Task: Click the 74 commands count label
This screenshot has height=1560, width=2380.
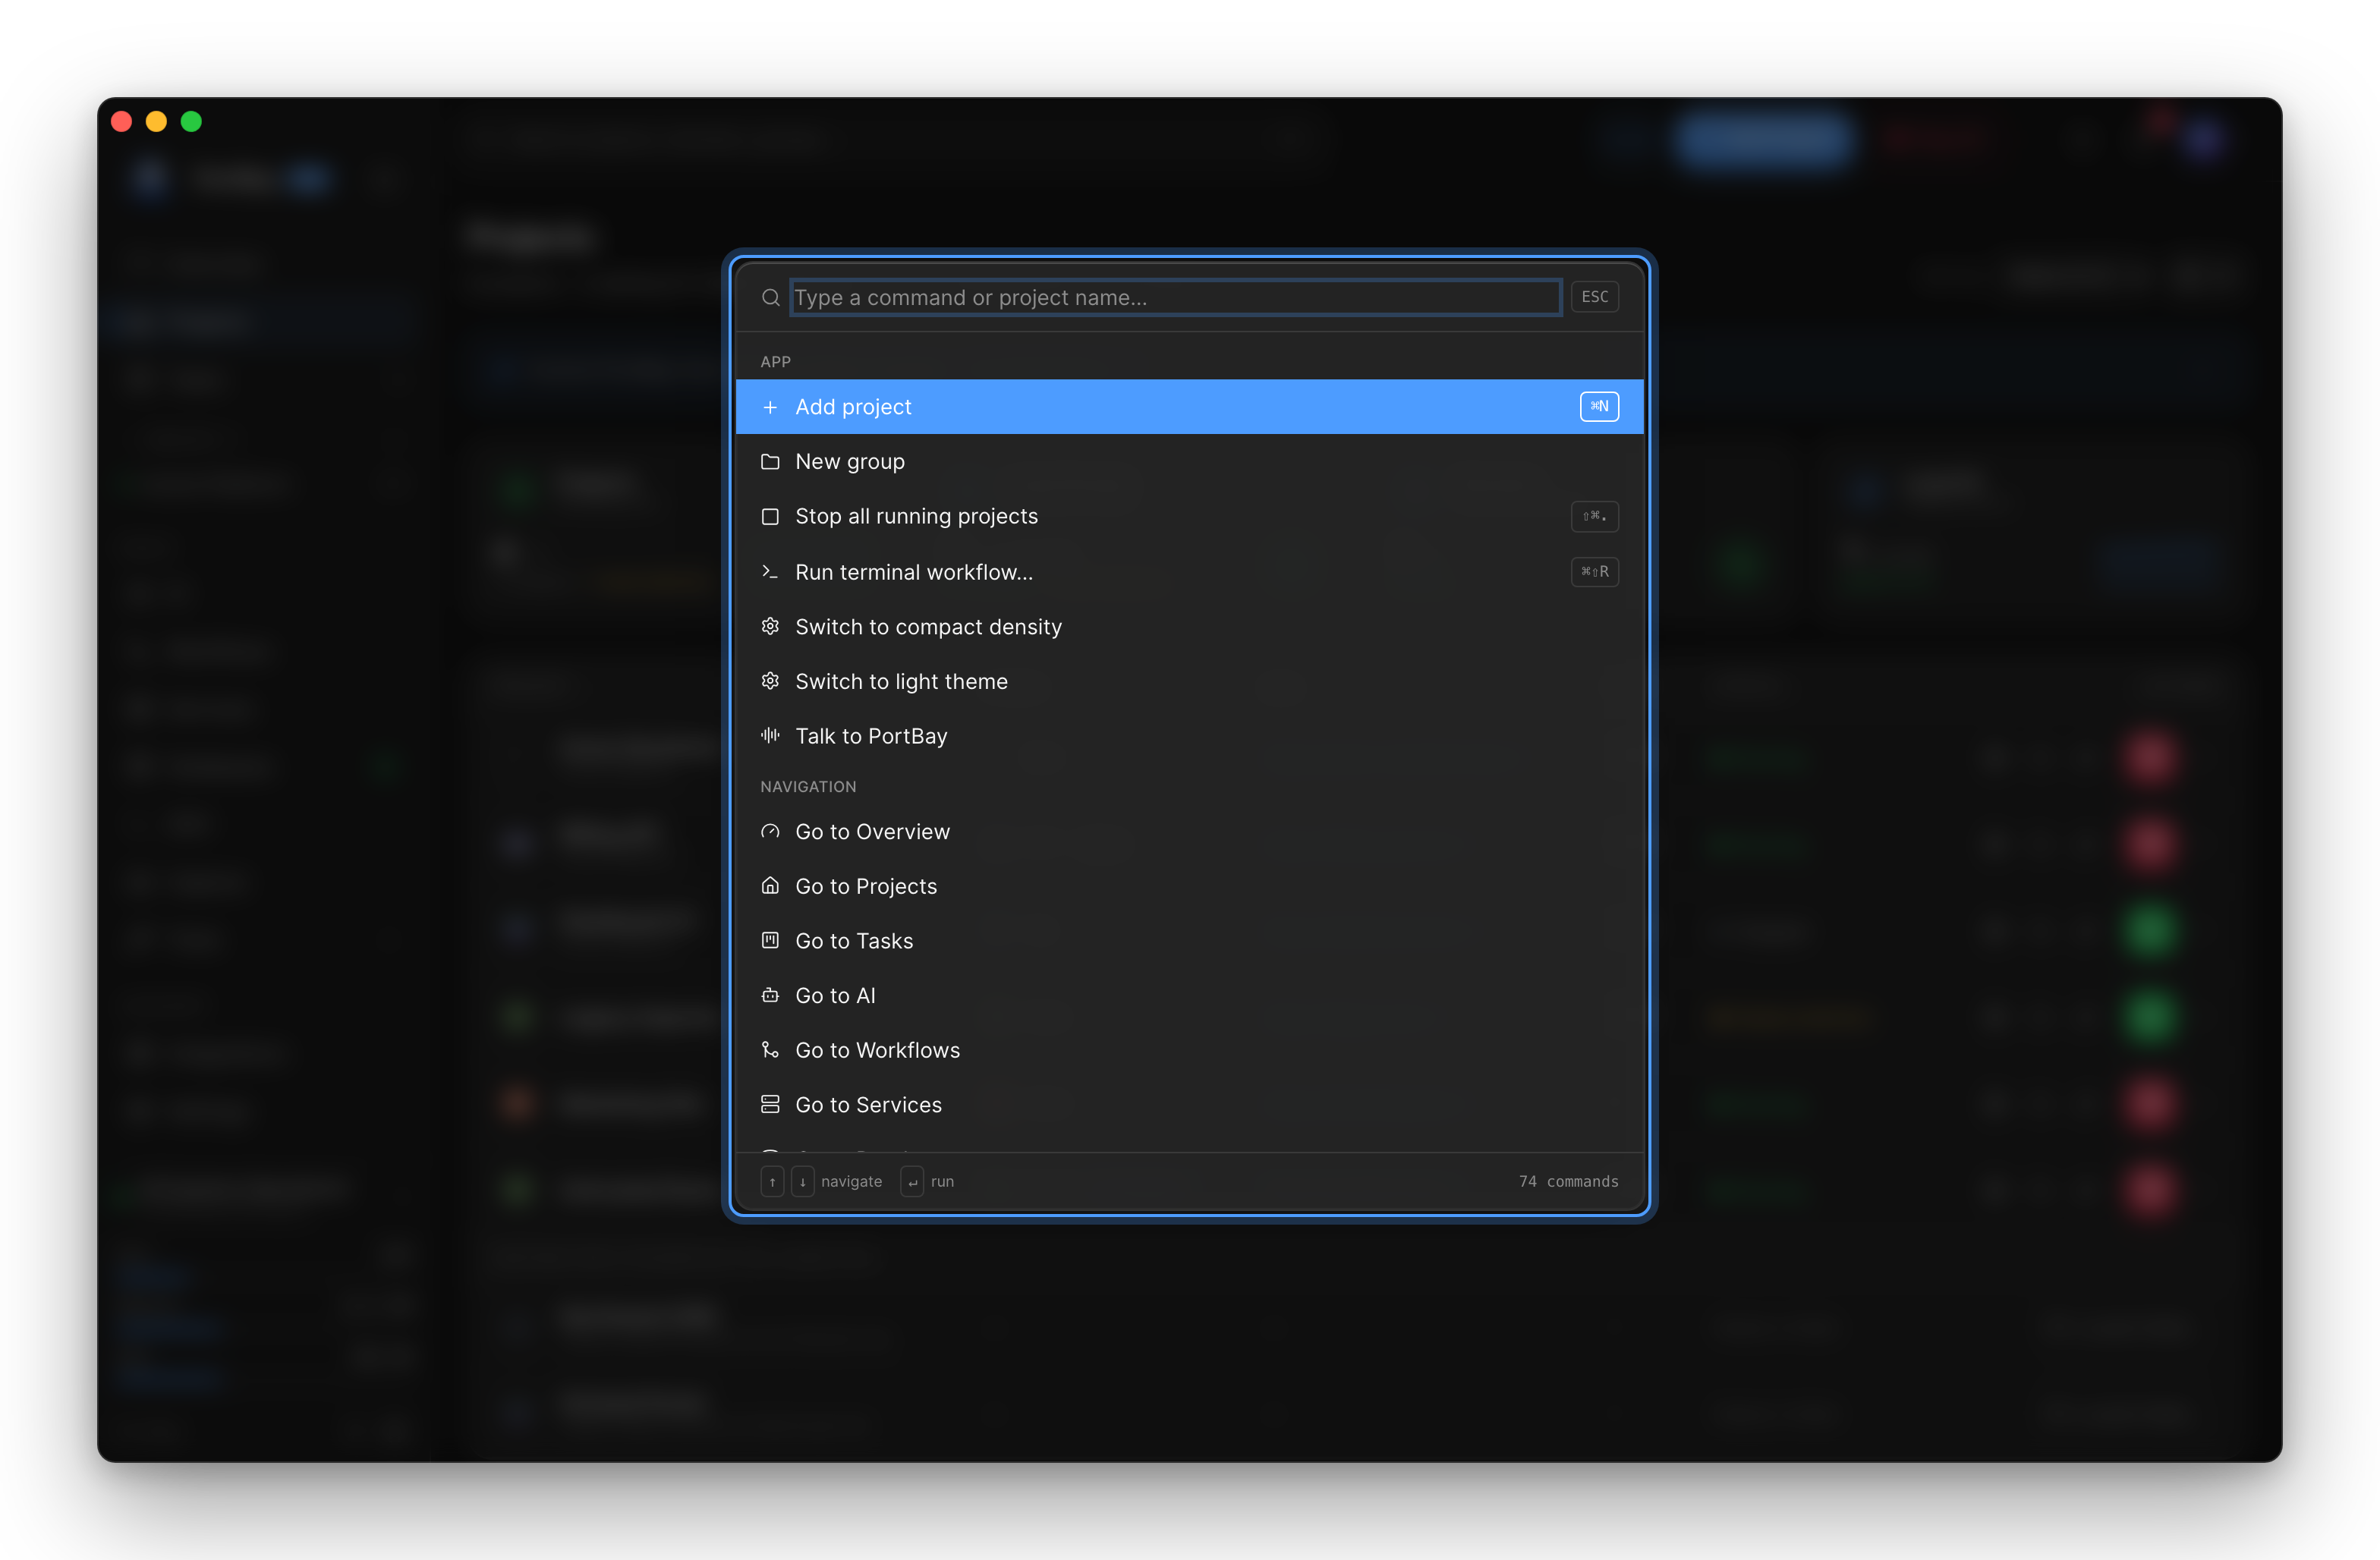Action: (1568, 1182)
